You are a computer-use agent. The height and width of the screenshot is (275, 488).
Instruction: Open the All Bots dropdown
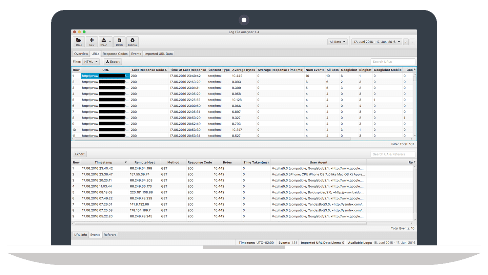click(338, 42)
